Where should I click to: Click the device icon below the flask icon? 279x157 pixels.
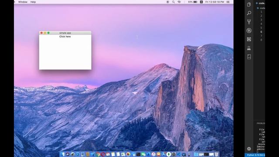[x=249, y=57]
